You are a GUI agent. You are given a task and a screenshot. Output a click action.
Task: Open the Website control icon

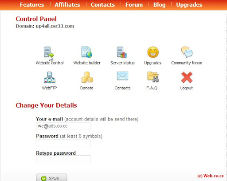[x=49, y=52]
